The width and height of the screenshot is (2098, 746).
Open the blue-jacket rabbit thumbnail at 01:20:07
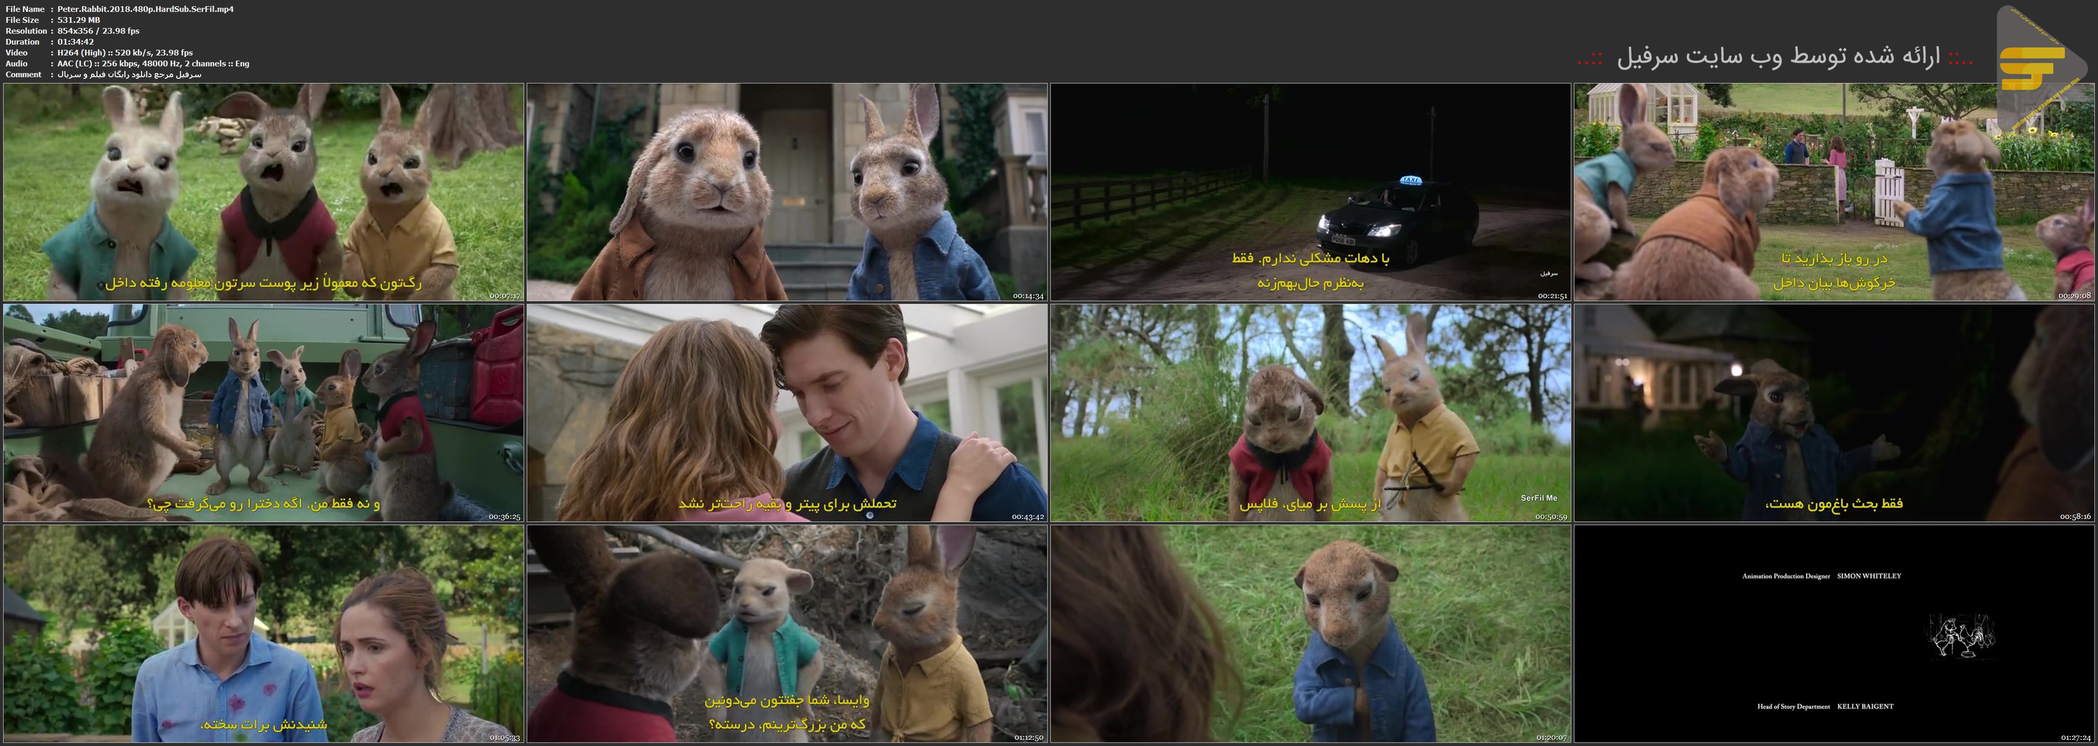(1310, 634)
